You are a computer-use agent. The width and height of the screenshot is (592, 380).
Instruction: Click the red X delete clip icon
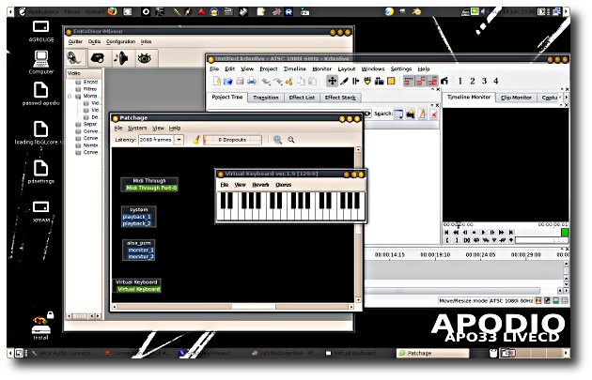coord(434,114)
